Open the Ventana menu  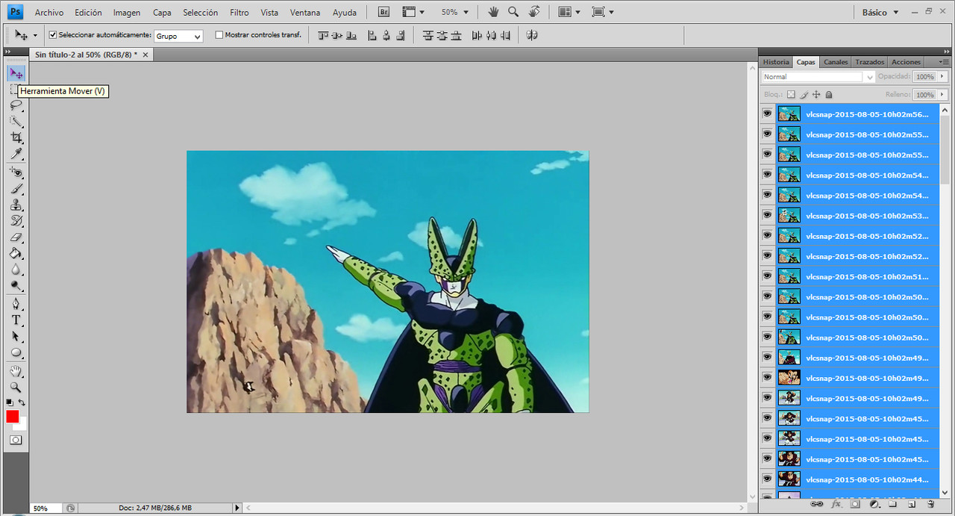click(305, 12)
